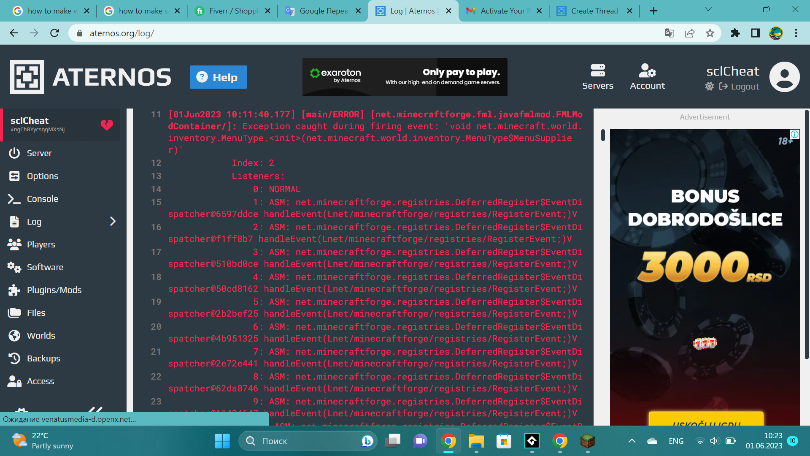The width and height of the screenshot is (810, 456).
Task: Open the Chrome profile avatar
Action: click(x=776, y=33)
